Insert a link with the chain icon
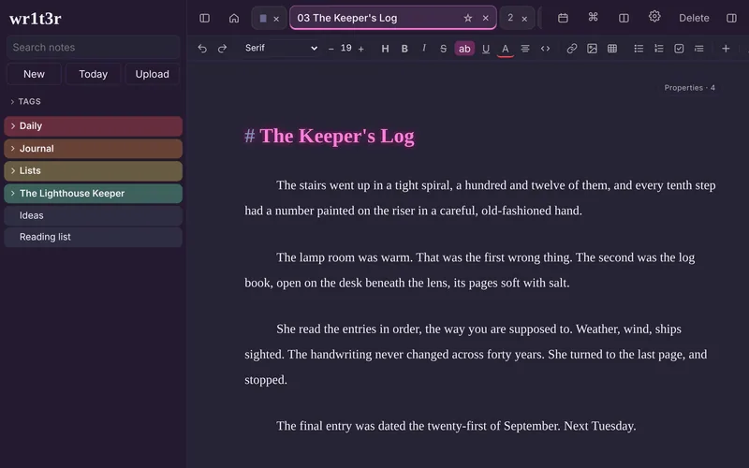This screenshot has height=468, width=749. tap(572, 49)
